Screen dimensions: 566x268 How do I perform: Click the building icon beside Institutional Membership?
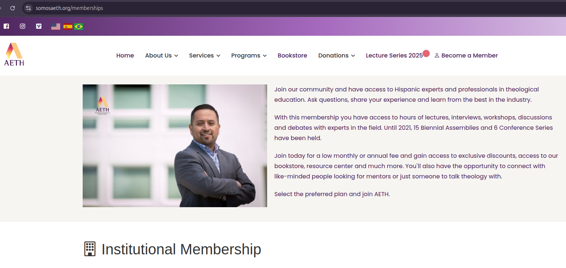pos(90,249)
